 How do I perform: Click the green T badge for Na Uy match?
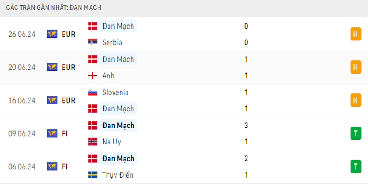pos(356,133)
